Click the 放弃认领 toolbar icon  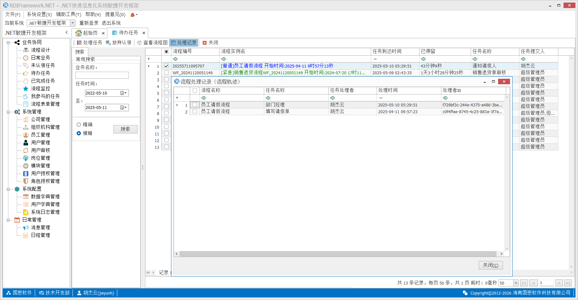[x=108, y=43]
